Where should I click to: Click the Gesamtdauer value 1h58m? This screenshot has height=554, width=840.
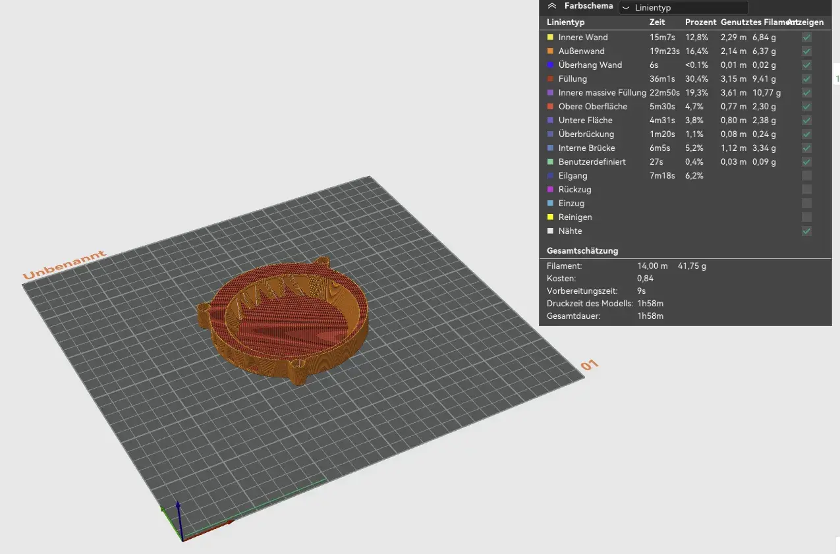(x=650, y=316)
